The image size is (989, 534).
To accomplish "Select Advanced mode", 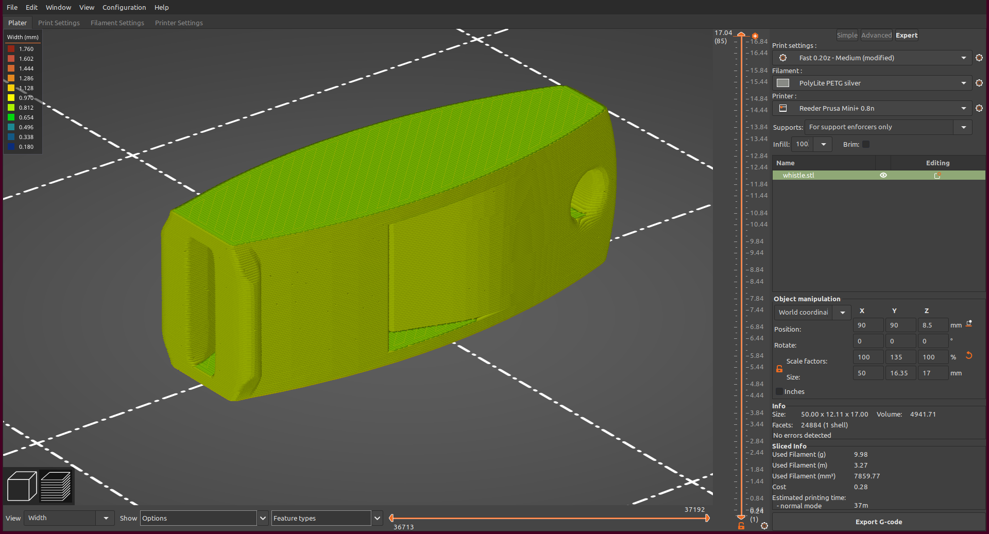I will pos(876,36).
